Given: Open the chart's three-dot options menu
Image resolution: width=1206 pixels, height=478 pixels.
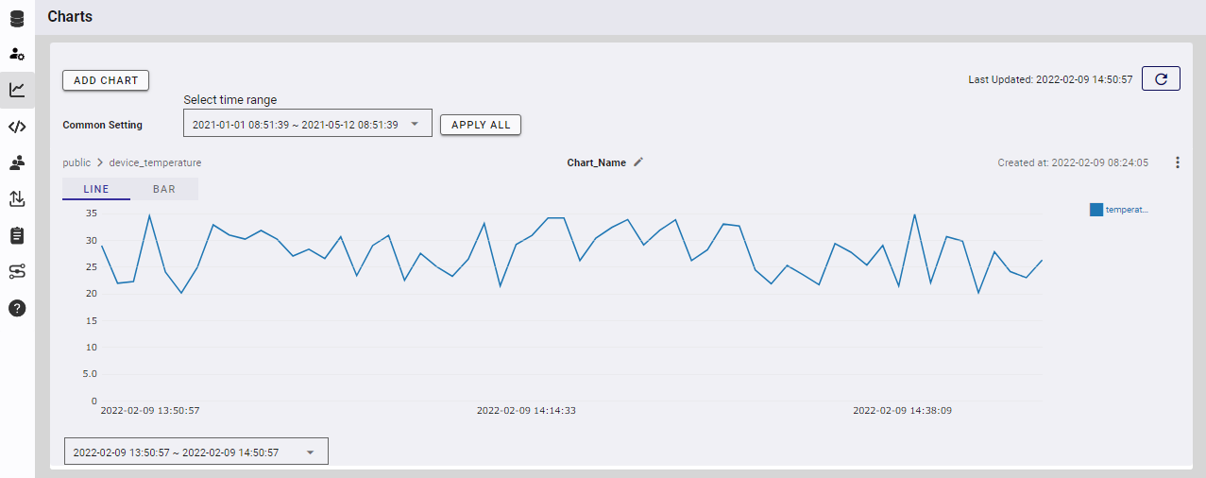Looking at the screenshot, I should tap(1177, 162).
